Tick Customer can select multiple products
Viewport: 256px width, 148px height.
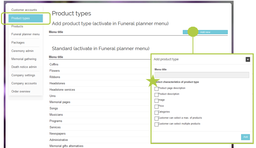pyautogui.click(x=156, y=124)
